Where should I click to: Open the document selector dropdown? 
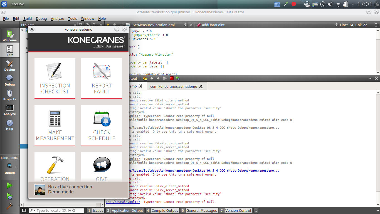click(x=185, y=25)
